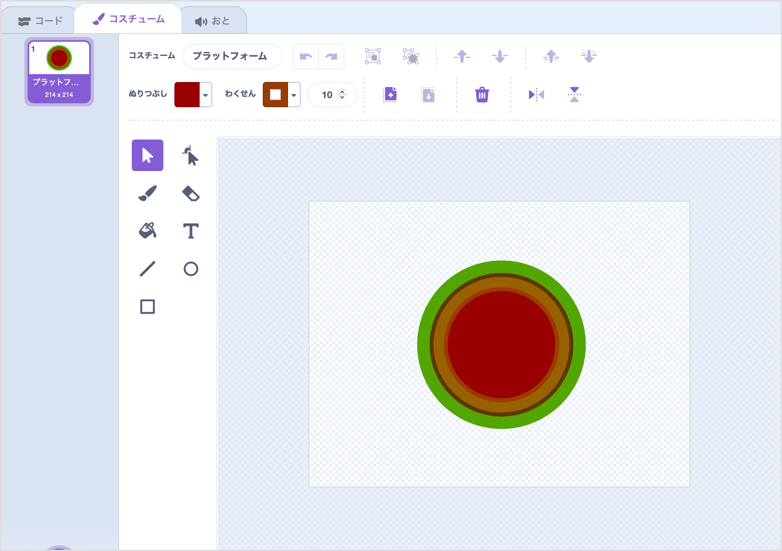Open the わくせん outline color picker
This screenshot has height=551, width=782.
pos(281,95)
